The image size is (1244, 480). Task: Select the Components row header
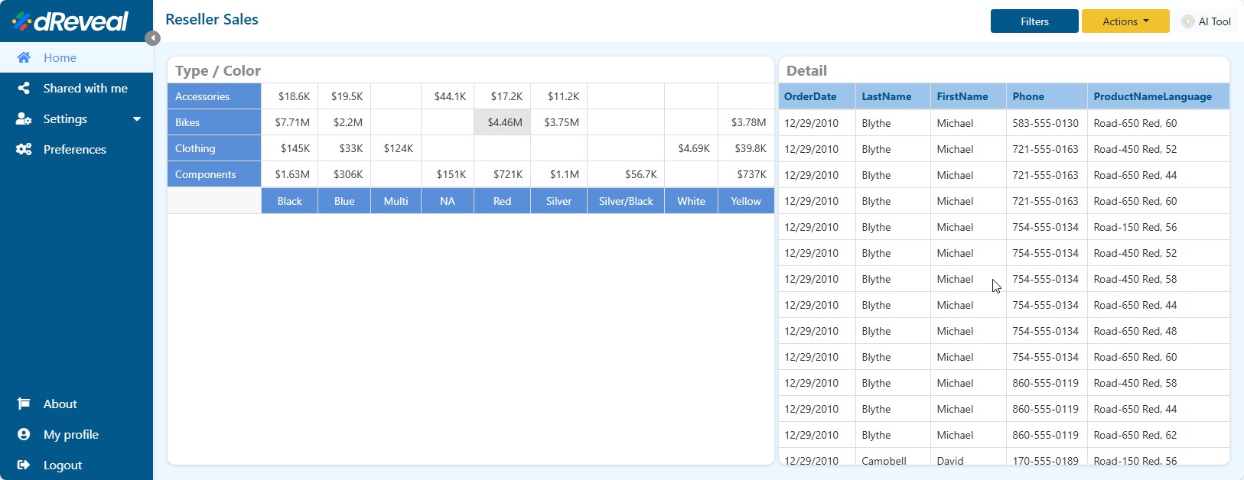click(214, 174)
